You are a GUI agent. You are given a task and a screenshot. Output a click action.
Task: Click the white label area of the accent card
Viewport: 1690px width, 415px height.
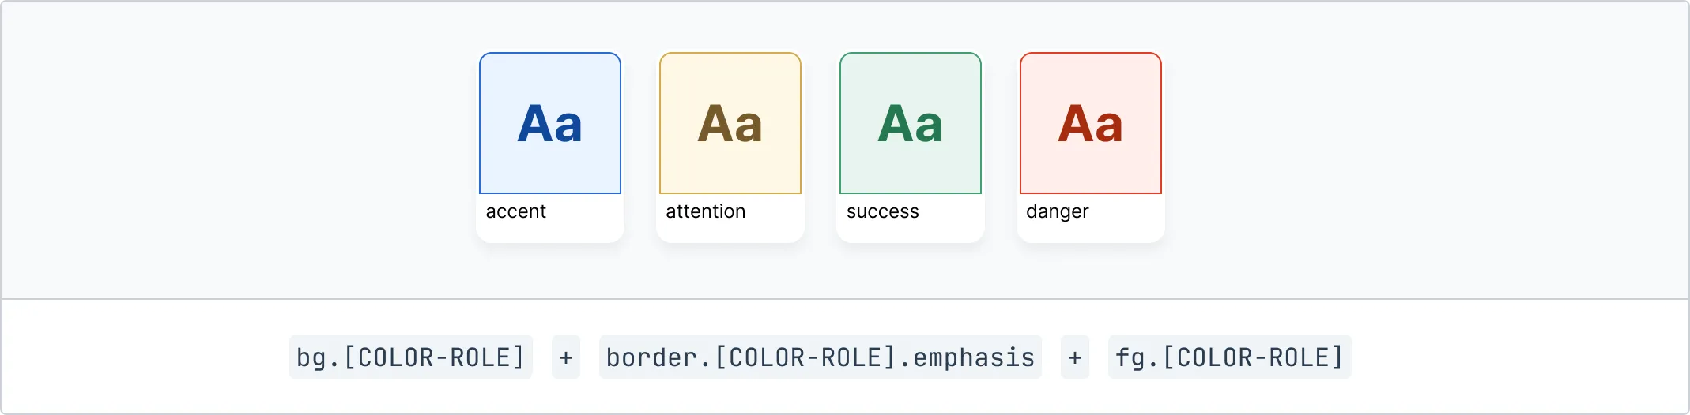click(585, 225)
